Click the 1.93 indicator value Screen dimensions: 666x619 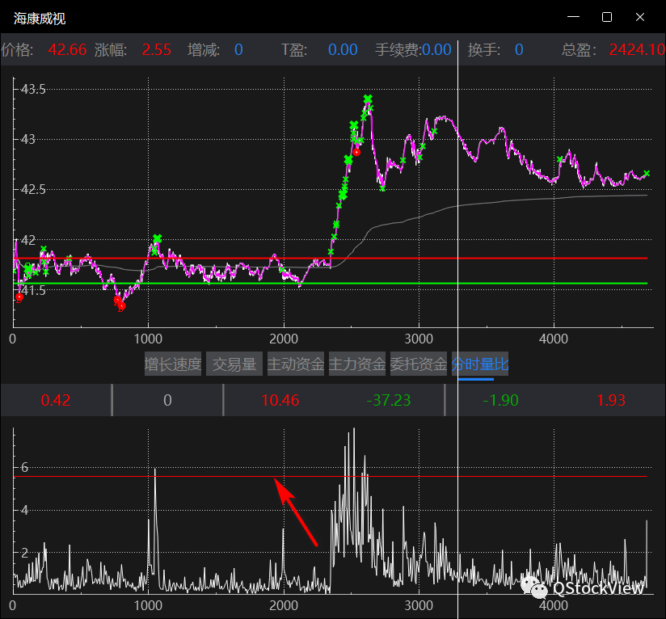click(611, 400)
